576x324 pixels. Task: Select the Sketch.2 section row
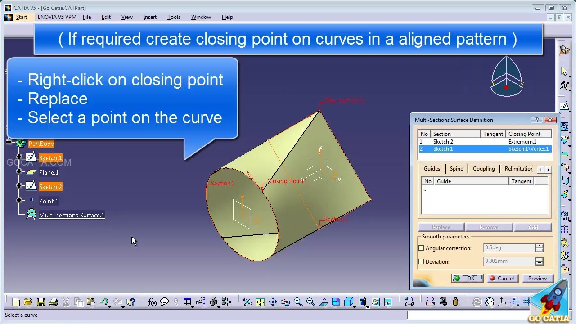tap(485, 142)
